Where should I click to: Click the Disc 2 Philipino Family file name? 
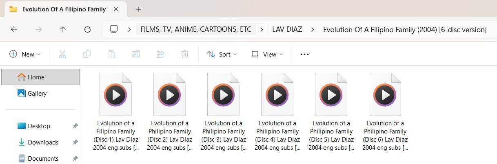[x=170, y=136]
